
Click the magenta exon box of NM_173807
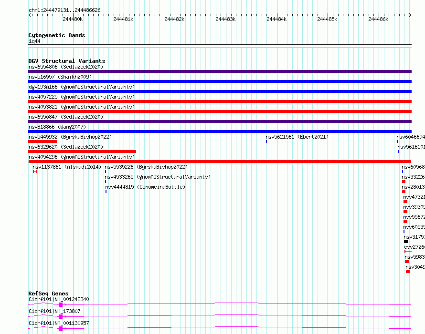(x=61, y=317)
